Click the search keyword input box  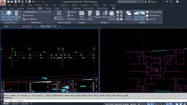coord(130,2)
